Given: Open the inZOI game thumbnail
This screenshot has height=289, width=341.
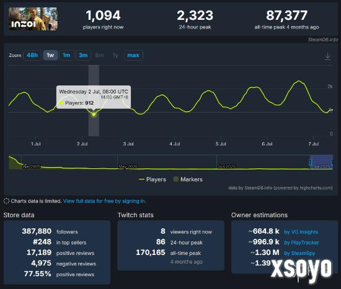Looking at the screenshot, I should (x=33, y=19).
